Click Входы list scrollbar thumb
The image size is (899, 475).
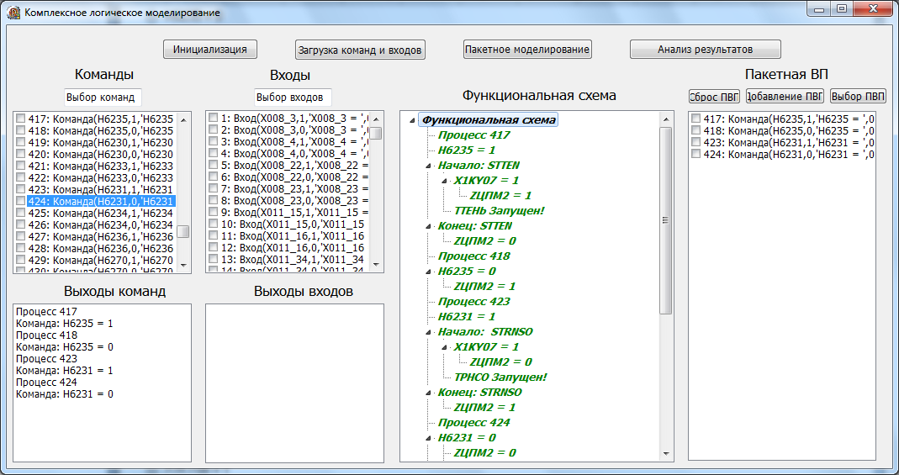tap(376, 133)
